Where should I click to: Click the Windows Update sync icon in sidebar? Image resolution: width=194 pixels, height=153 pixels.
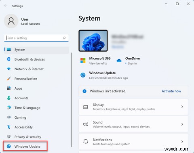(x=9, y=146)
